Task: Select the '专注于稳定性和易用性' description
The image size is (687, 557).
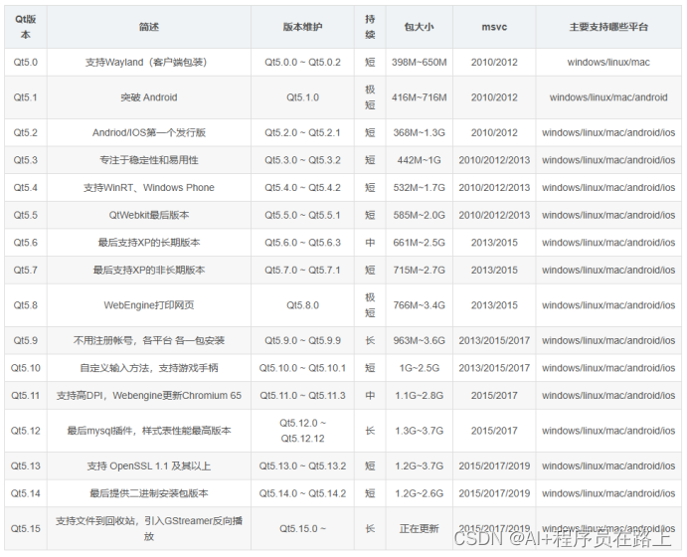Action: coord(149,160)
